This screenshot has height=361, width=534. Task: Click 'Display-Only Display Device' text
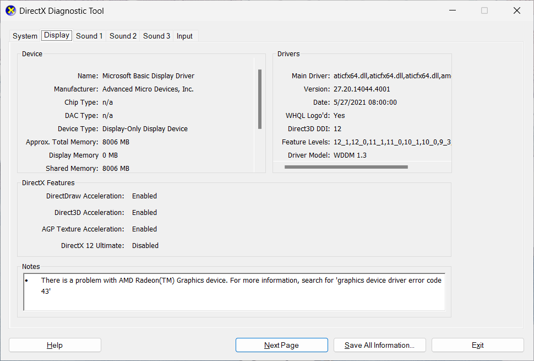click(145, 129)
